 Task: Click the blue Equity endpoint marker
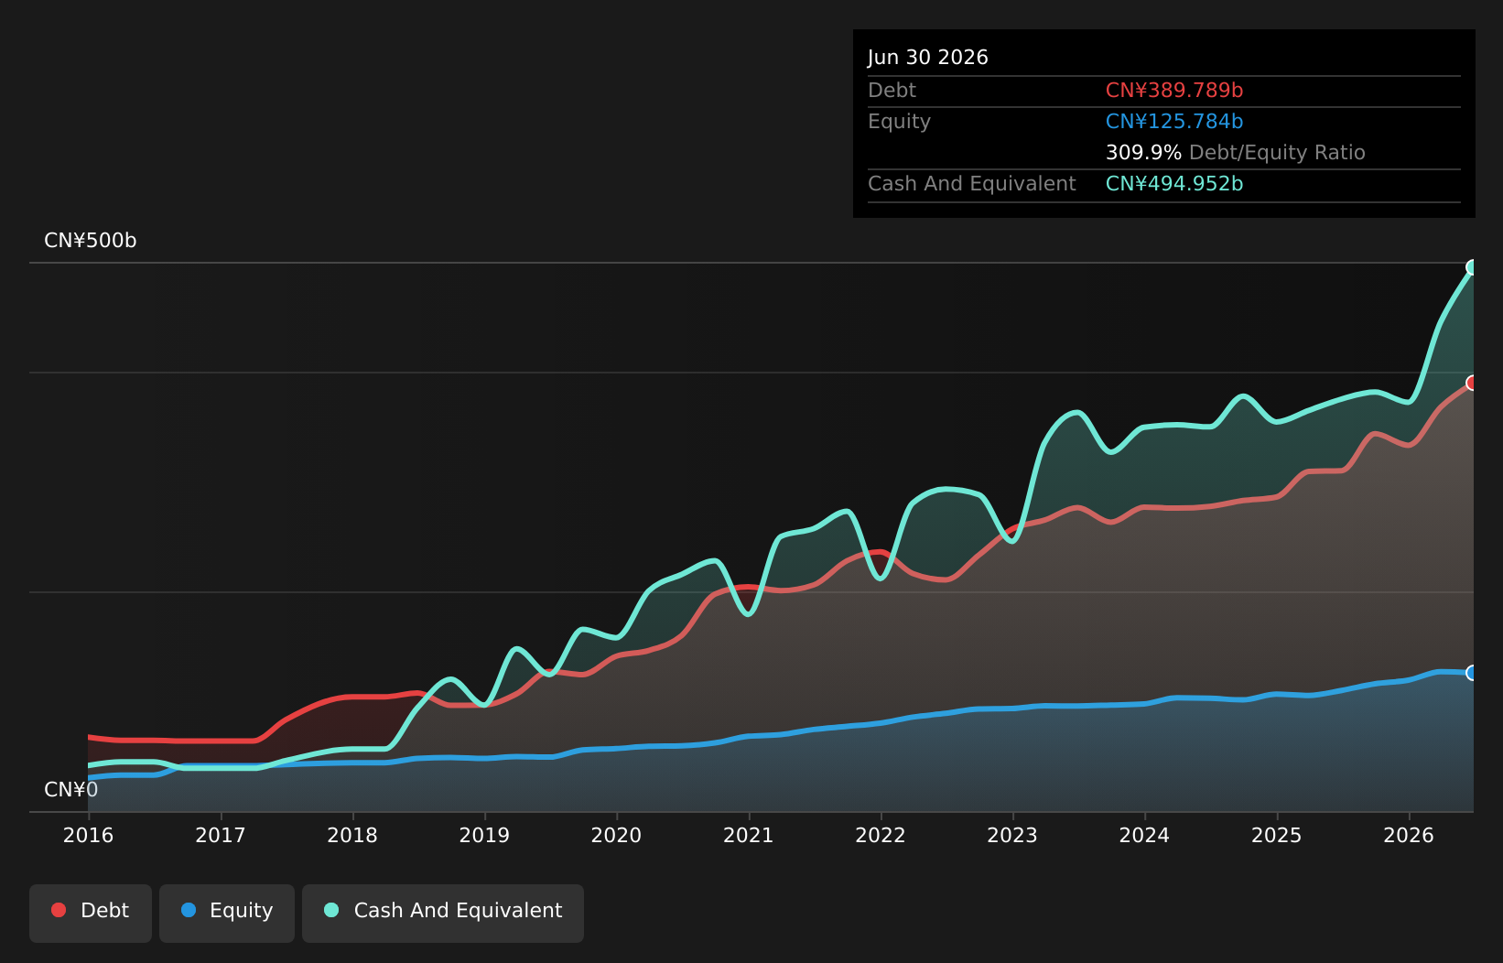coord(1473,673)
